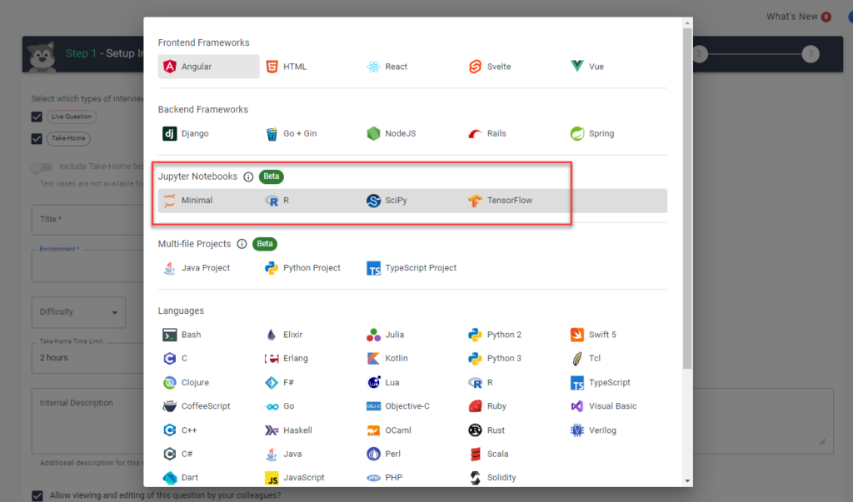Pick the Spring leaf icon
Viewport: 853px width, 502px height.
(576, 133)
